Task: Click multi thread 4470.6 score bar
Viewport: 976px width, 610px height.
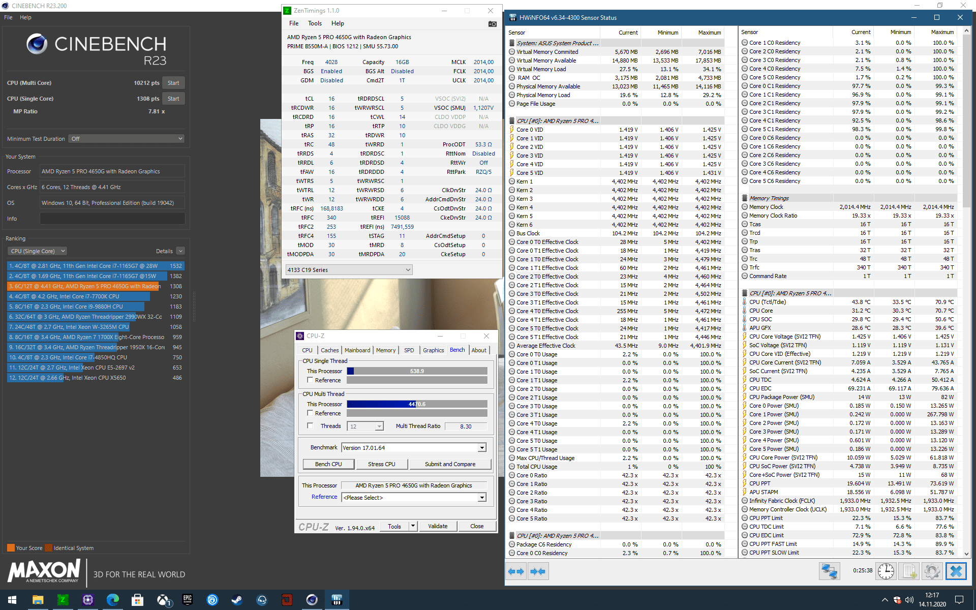Action: point(417,404)
